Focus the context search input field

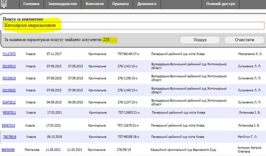click(133, 25)
